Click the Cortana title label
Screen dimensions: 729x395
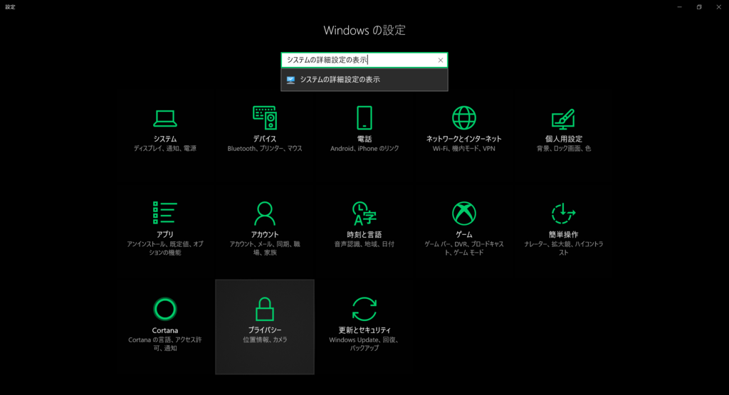point(165,330)
